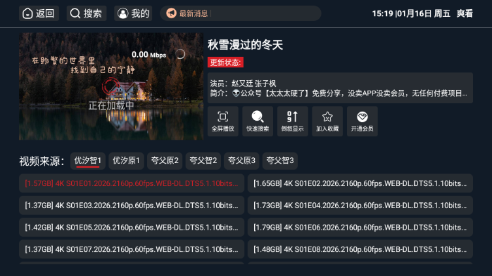Viewport: 492px width, 276px height.
Task: Click the megaphone icon beside 最新消息
Action: click(171, 14)
